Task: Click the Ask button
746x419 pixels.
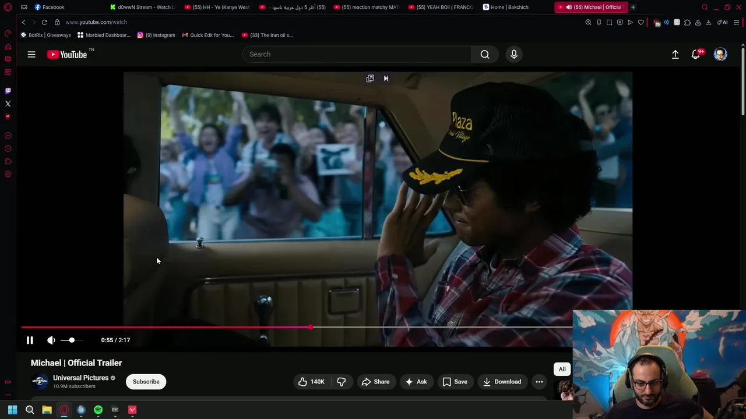Action: (x=416, y=382)
